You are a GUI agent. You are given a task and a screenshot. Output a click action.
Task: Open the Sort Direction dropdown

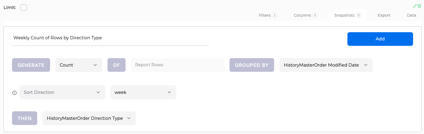tap(62, 92)
